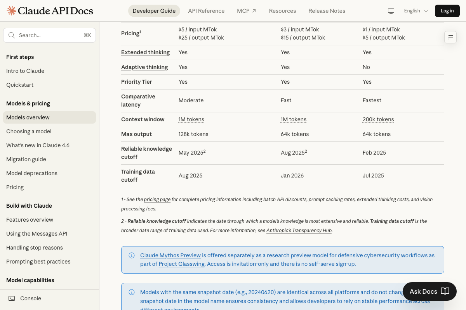Image resolution: width=466 pixels, height=310 pixels.
Task: Open the pricing page footnote link
Action: tap(157, 200)
